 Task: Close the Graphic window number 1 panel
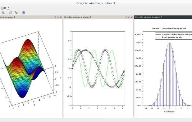pyautogui.click(x=132, y=17)
